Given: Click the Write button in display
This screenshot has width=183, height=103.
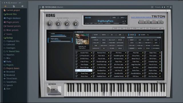Looking at the screenshot, I should pyautogui.click(x=114, y=18).
